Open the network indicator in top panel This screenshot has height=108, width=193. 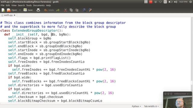point(160,2)
